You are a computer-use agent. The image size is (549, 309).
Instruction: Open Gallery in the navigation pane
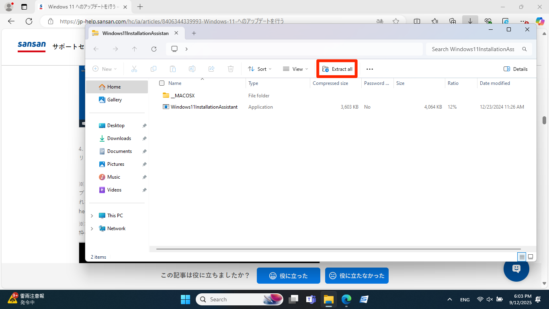pos(117,100)
